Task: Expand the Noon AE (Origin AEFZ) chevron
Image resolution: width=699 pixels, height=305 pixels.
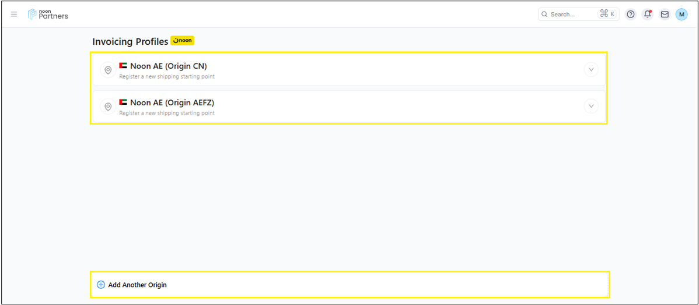Action: (x=591, y=107)
